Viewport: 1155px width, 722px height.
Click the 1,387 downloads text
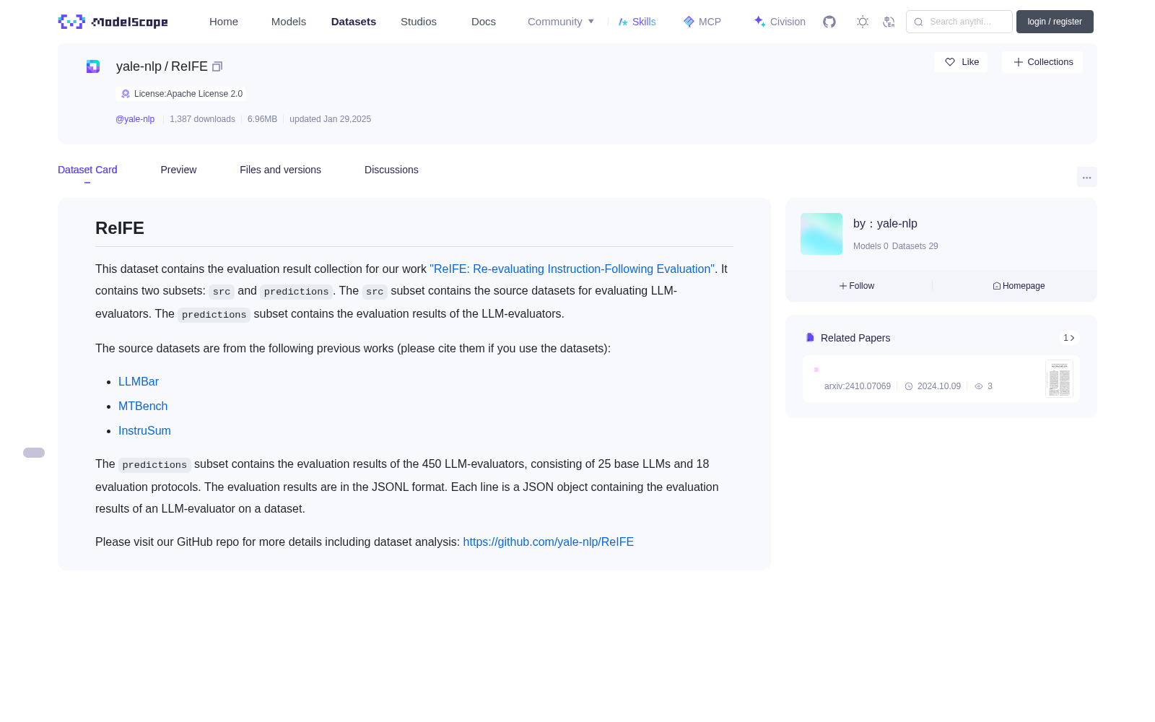202,119
